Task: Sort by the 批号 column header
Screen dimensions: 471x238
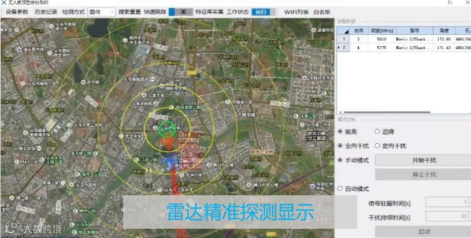Action: pos(359,30)
